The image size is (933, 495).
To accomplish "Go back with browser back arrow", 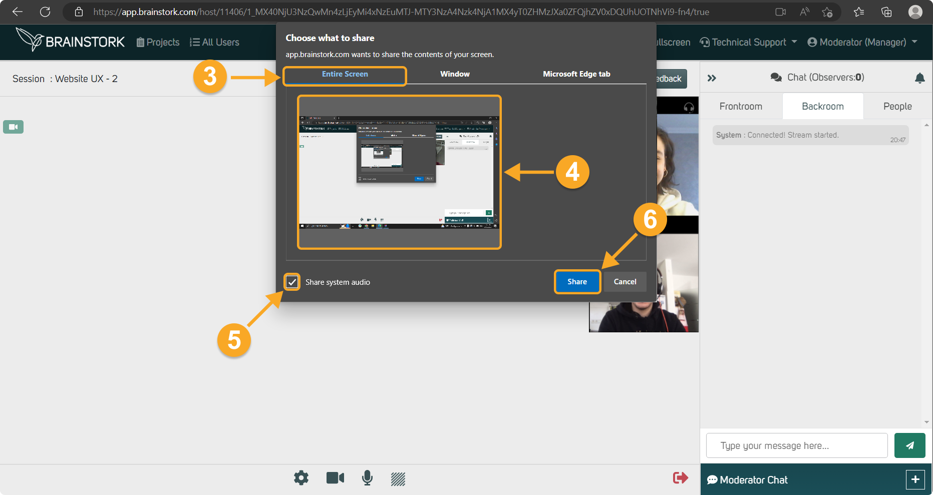I will tap(18, 12).
